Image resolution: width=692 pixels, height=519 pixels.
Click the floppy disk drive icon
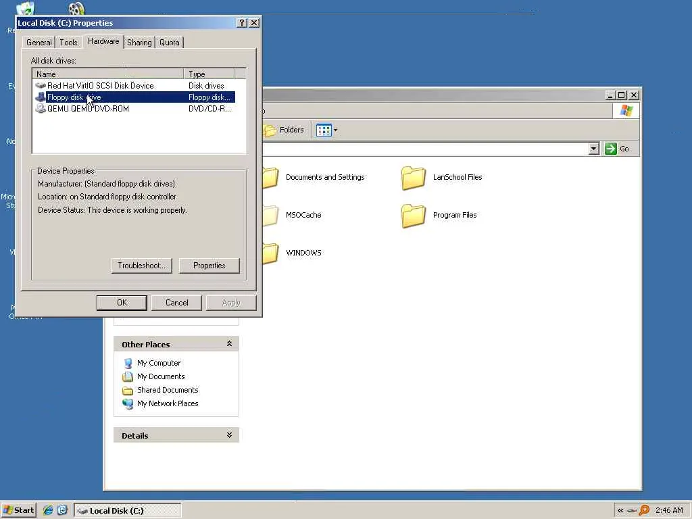click(x=41, y=97)
